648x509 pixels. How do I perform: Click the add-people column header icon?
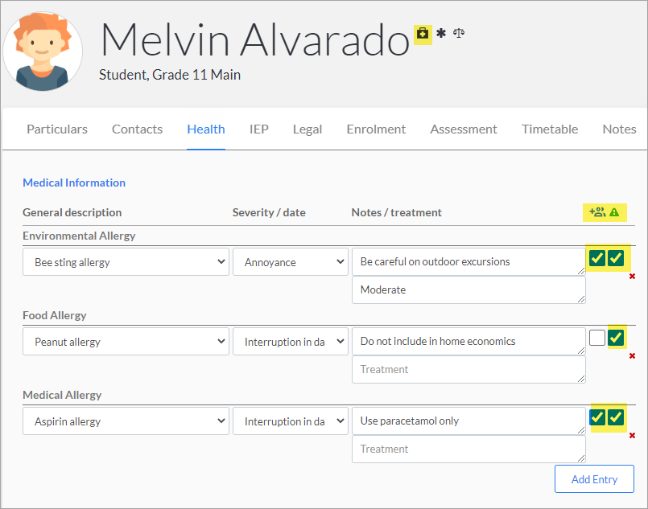point(597,212)
